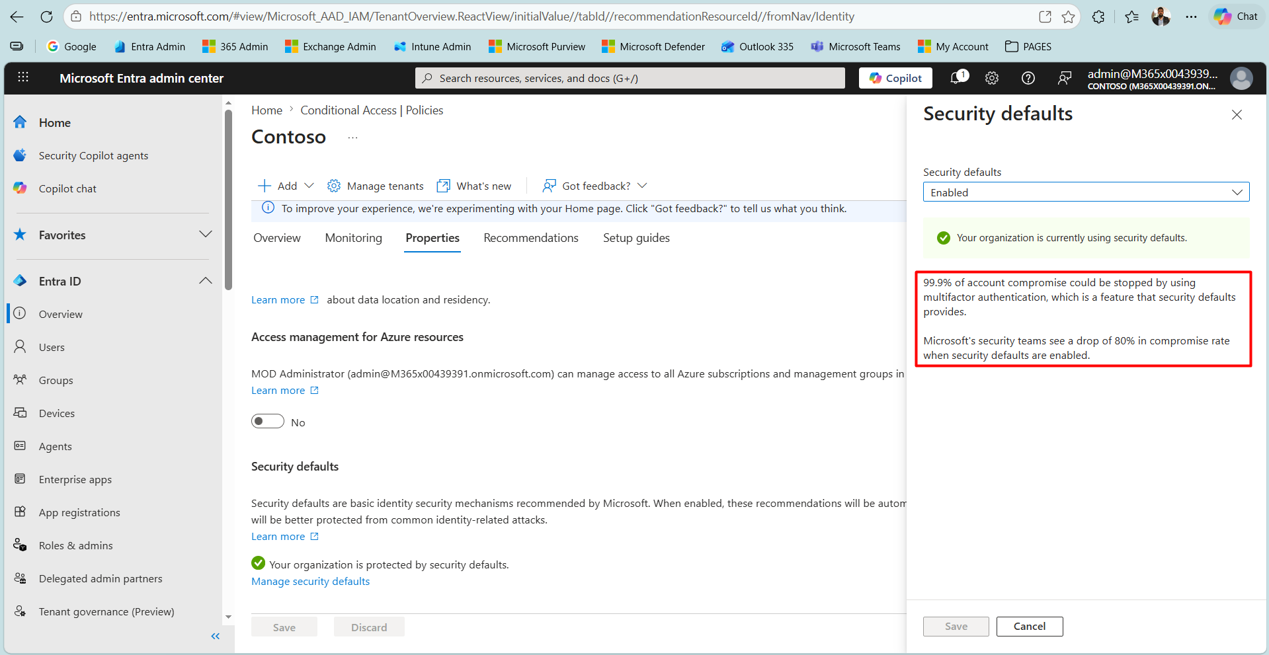Open notifications bell icon
Viewport: 1269px width, 655px height.
tap(958, 78)
